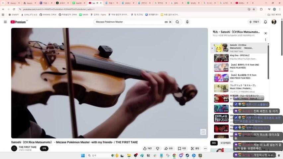Open the create button in the header
This screenshot has width=283, height=159.
[x=254, y=22]
